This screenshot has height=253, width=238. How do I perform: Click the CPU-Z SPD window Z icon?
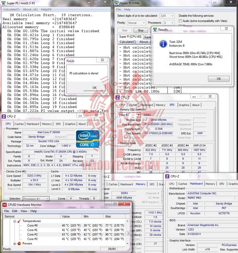tap(118, 97)
